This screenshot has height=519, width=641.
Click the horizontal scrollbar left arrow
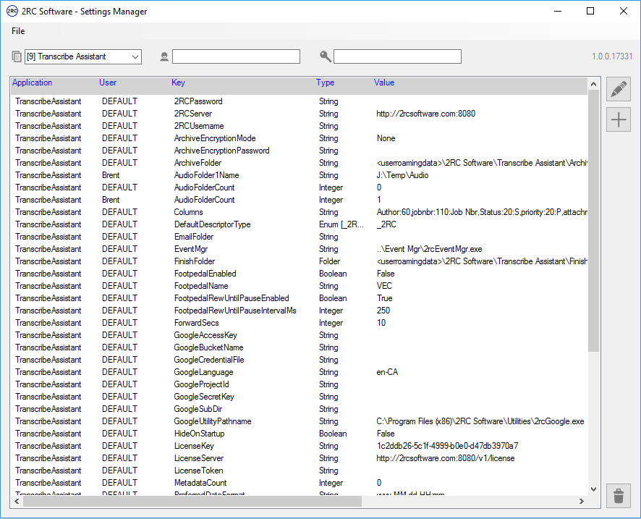pyautogui.click(x=17, y=501)
